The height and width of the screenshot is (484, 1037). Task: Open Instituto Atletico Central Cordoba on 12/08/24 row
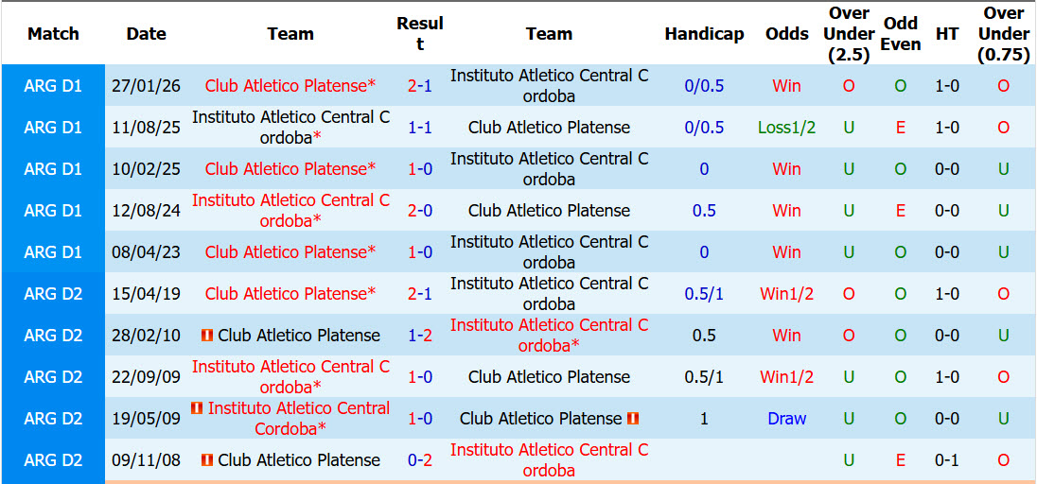coord(291,210)
